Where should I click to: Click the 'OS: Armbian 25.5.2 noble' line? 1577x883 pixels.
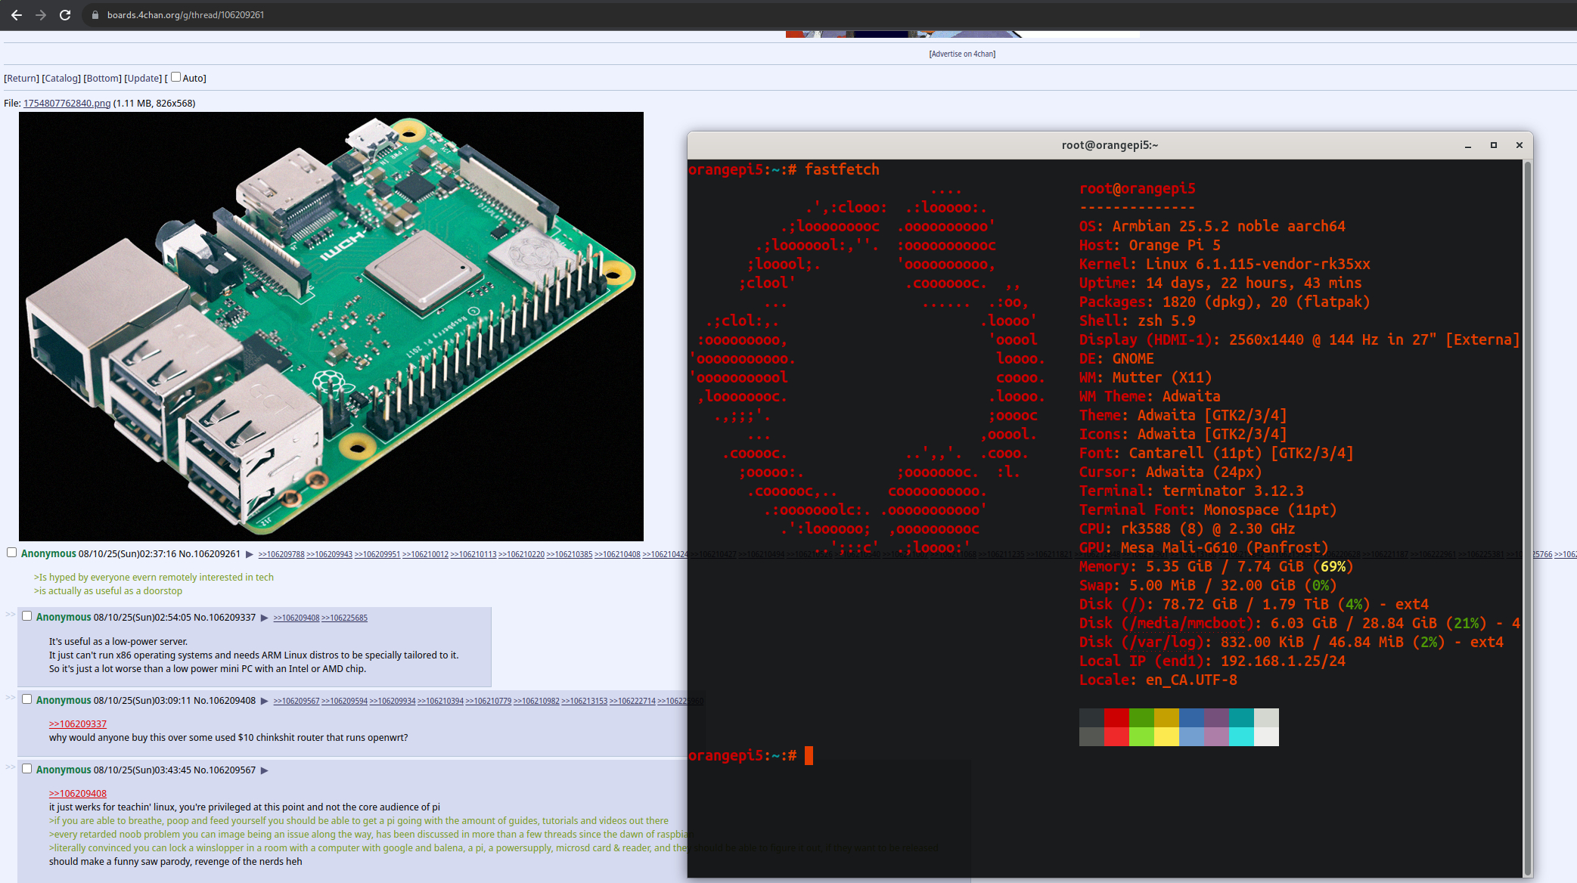[x=1212, y=226]
